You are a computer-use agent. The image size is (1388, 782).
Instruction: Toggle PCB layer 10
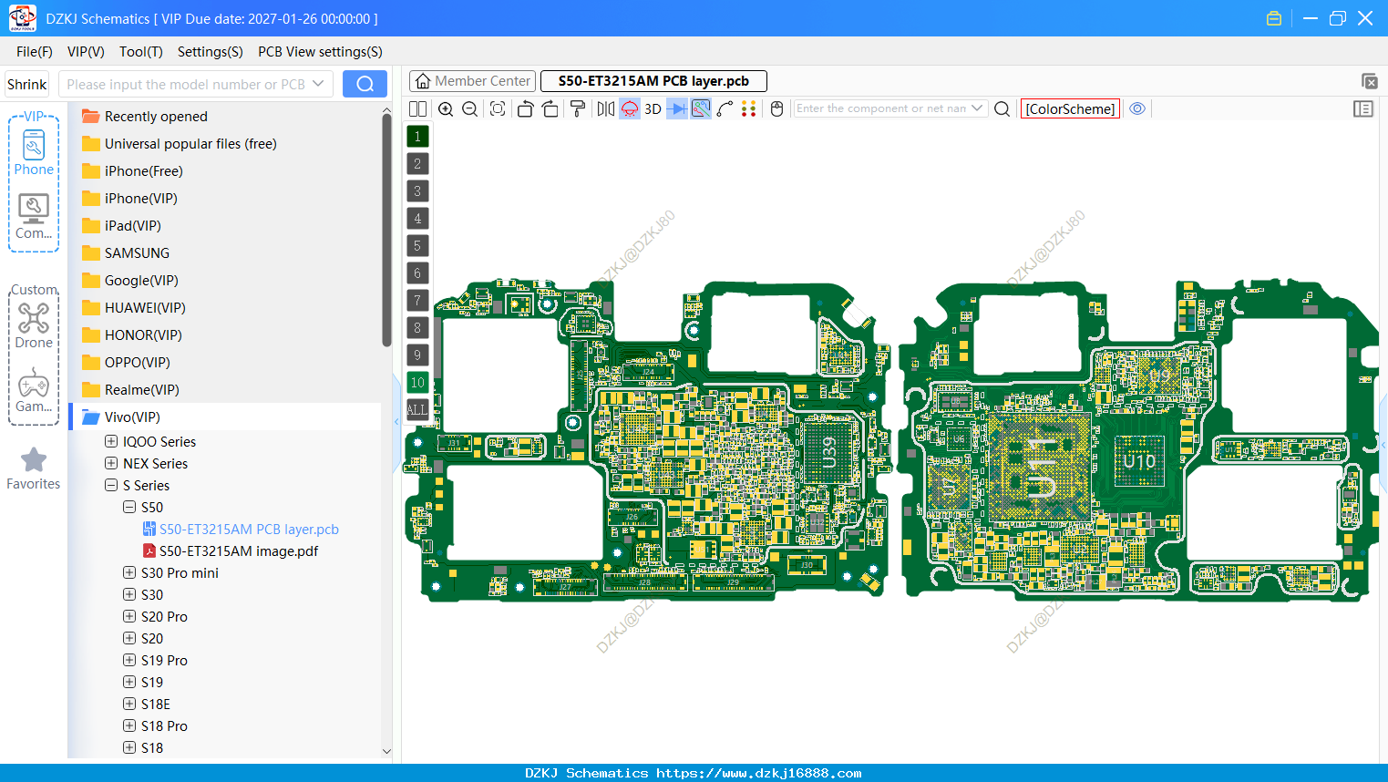click(417, 382)
